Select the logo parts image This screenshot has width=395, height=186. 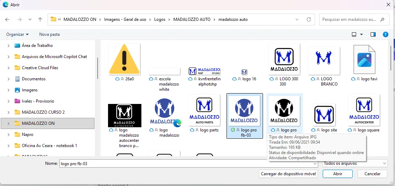tap(204, 113)
